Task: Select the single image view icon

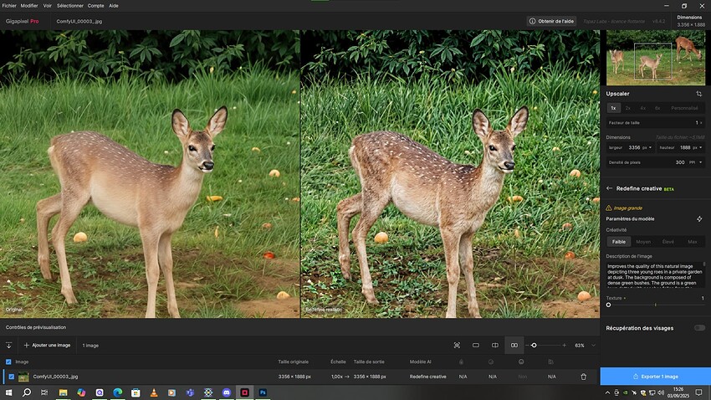Action: point(476,345)
